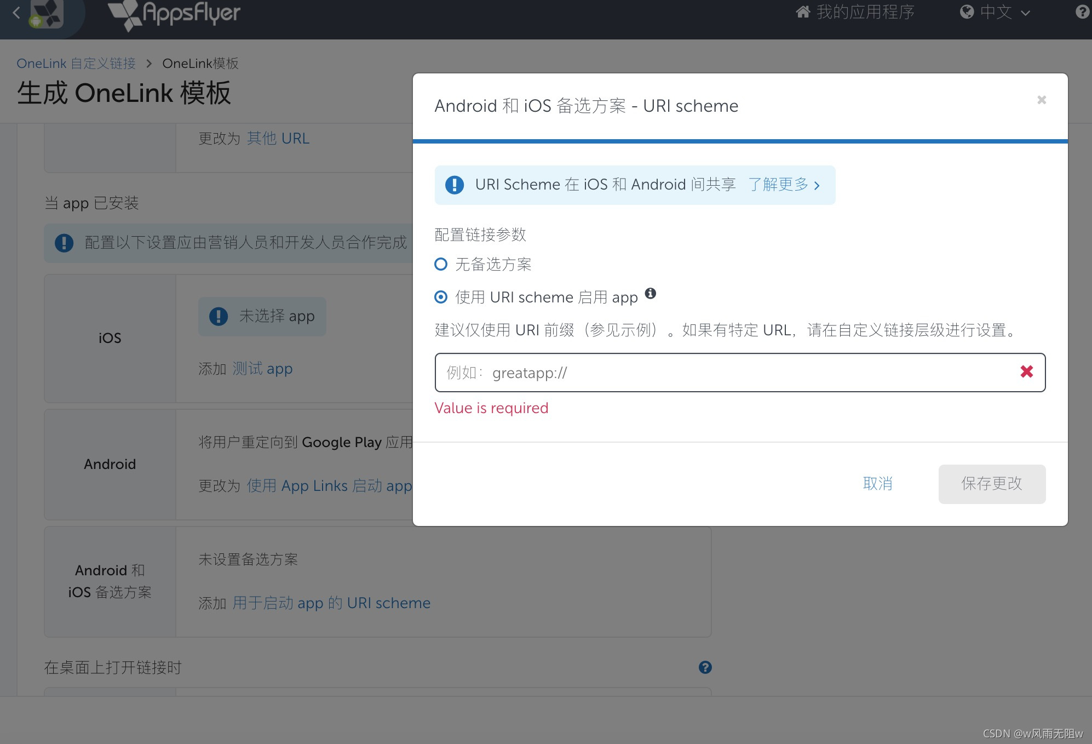Click the iOS row label

tap(110, 338)
